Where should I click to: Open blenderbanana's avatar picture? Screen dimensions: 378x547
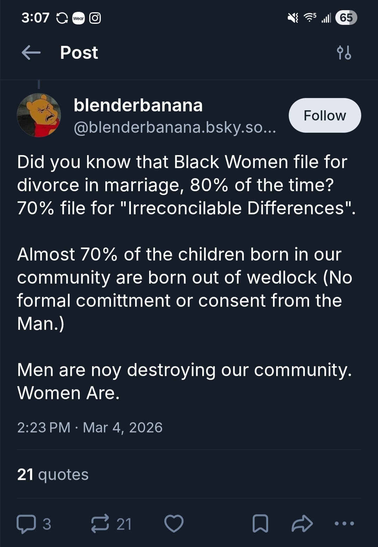click(39, 115)
